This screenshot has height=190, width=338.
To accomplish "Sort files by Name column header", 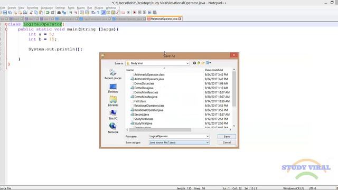I will click(130, 70).
